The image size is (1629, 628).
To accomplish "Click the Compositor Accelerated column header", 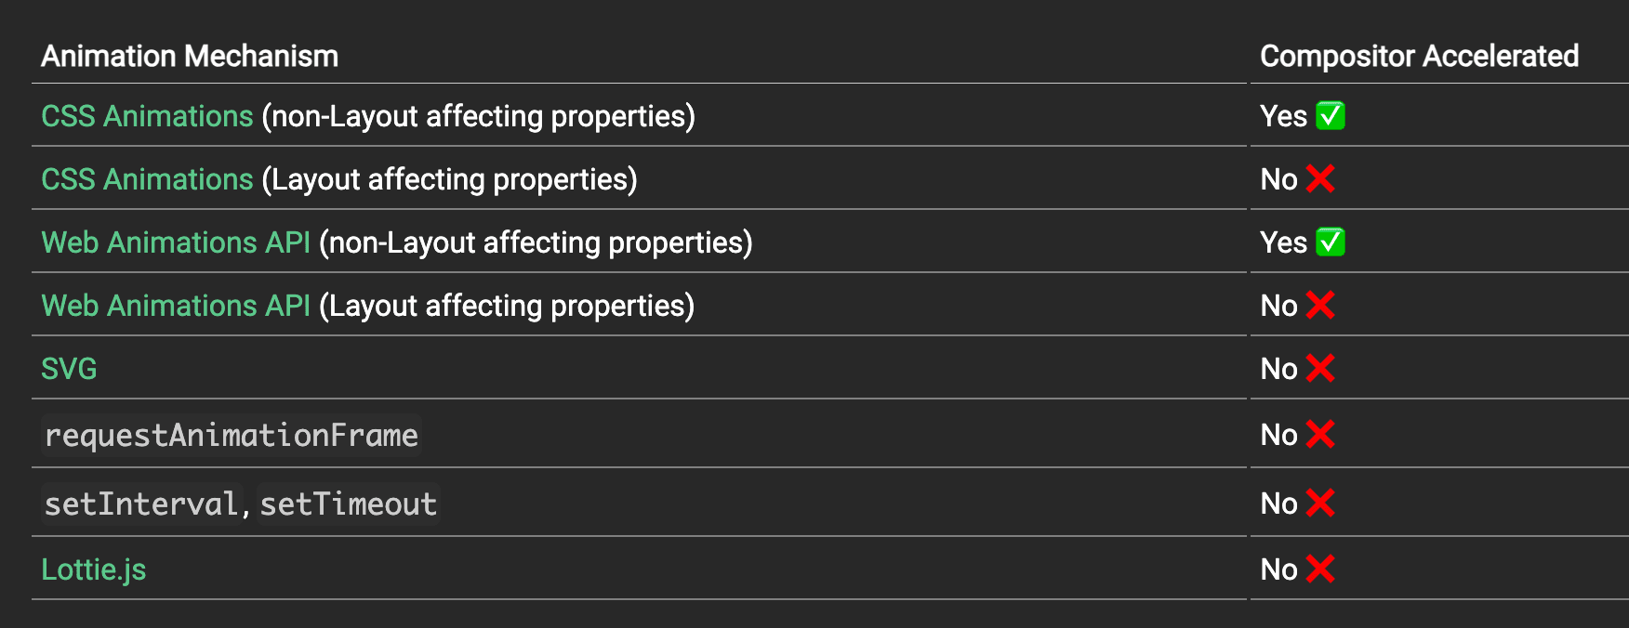I will pyautogui.click(x=1419, y=56).
